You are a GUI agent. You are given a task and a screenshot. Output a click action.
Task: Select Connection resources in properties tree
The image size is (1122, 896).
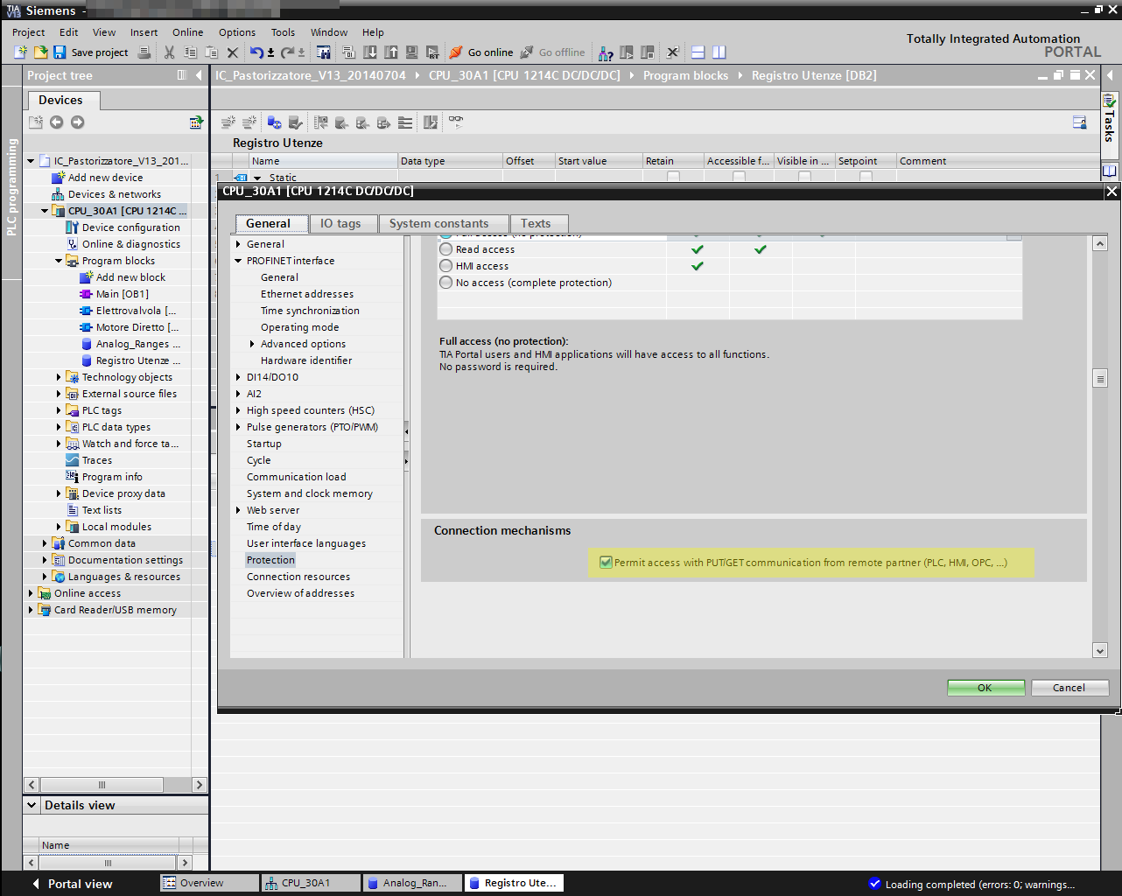coord(298,577)
